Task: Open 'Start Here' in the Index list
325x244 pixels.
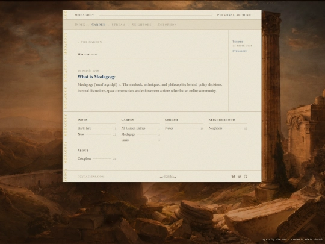Action: (84, 128)
